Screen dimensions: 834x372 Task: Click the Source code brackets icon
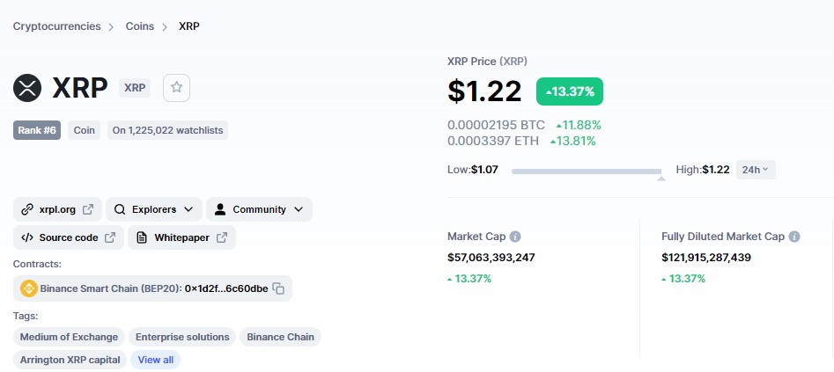tap(27, 237)
